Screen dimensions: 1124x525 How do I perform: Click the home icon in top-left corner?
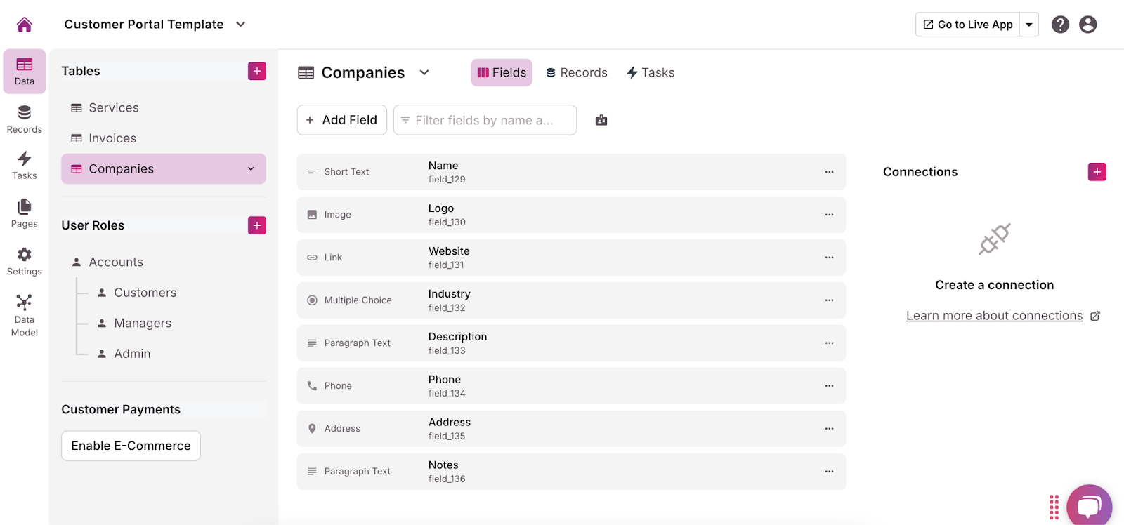25,25
